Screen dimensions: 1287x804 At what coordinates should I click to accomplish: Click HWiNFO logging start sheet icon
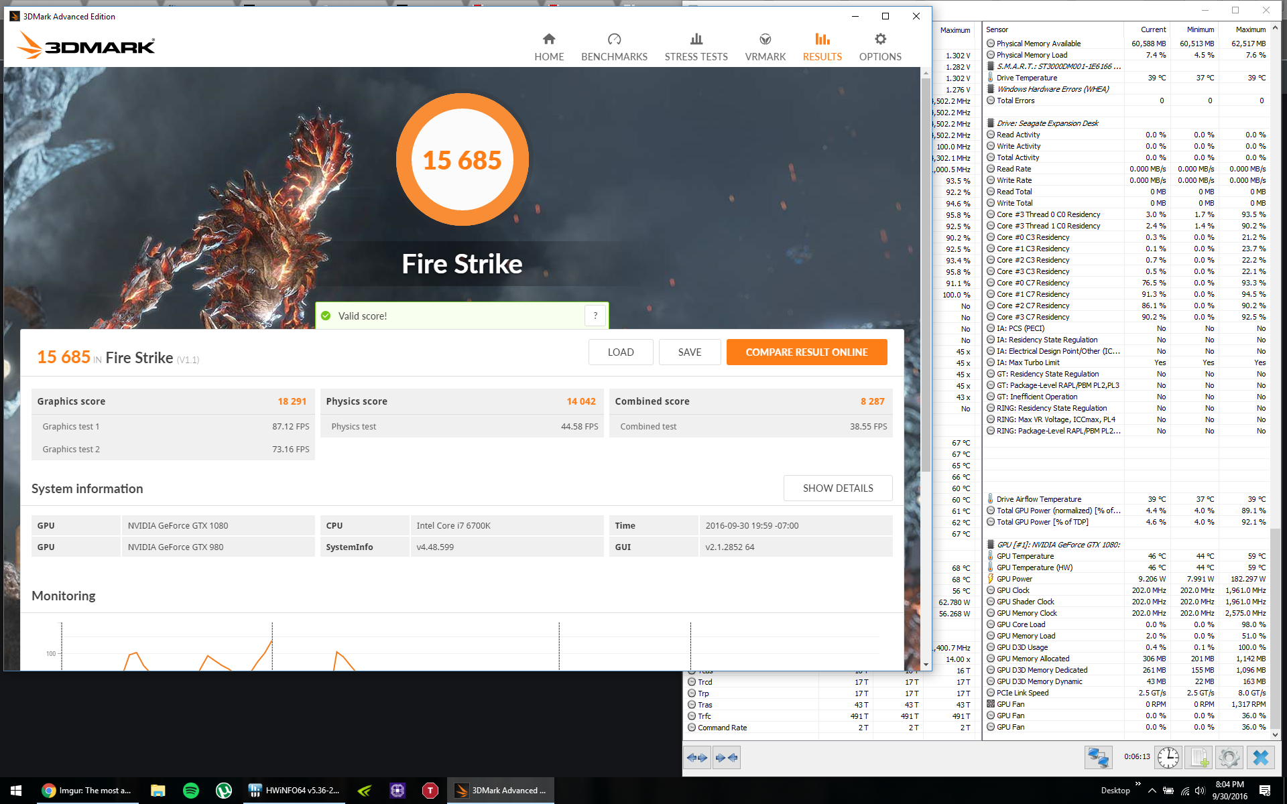pyautogui.click(x=1199, y=758)
